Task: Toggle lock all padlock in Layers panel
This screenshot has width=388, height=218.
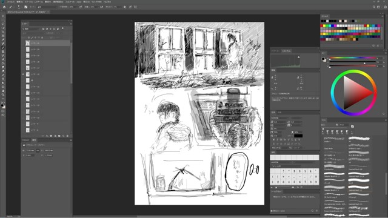Action: 42,38
